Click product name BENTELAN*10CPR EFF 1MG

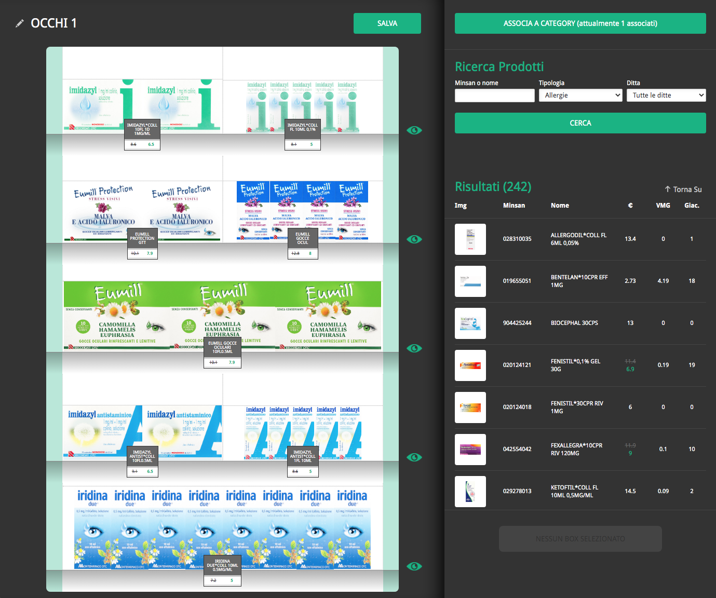pos(579,281)
